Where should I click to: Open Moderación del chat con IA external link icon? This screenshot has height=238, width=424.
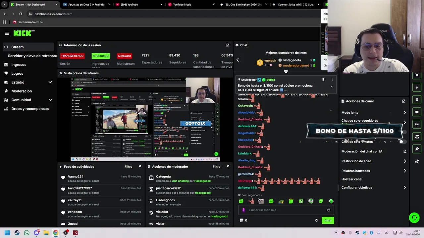pyautogui.click(x=405, y=151)
